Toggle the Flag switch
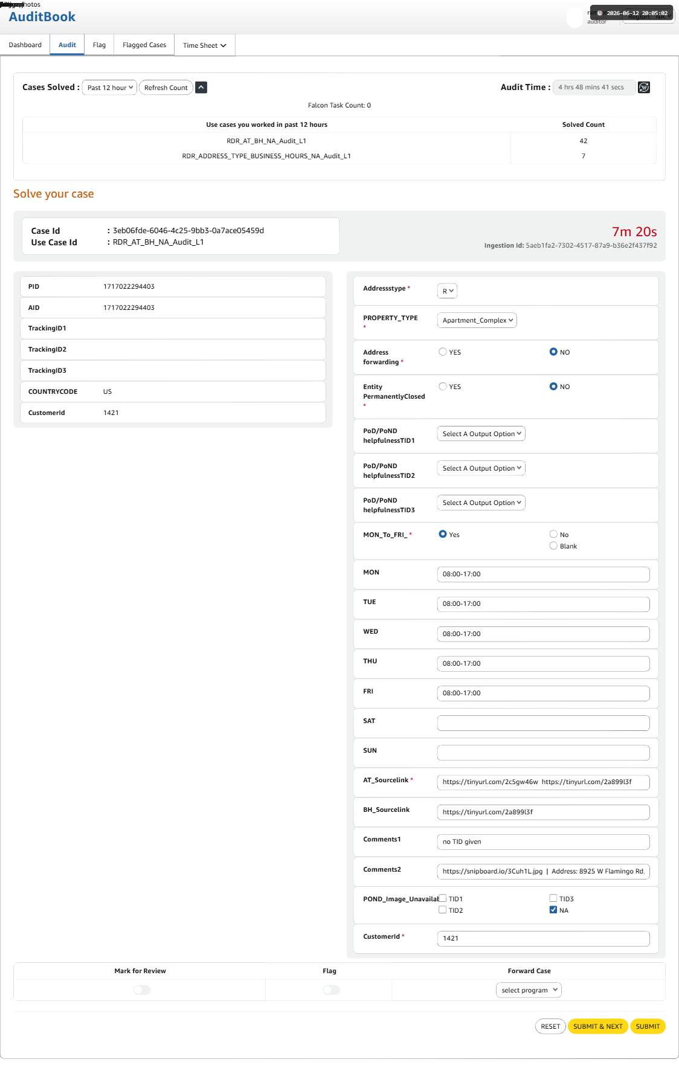Viewport: 679px width, 1068px height. pos(332,990)
